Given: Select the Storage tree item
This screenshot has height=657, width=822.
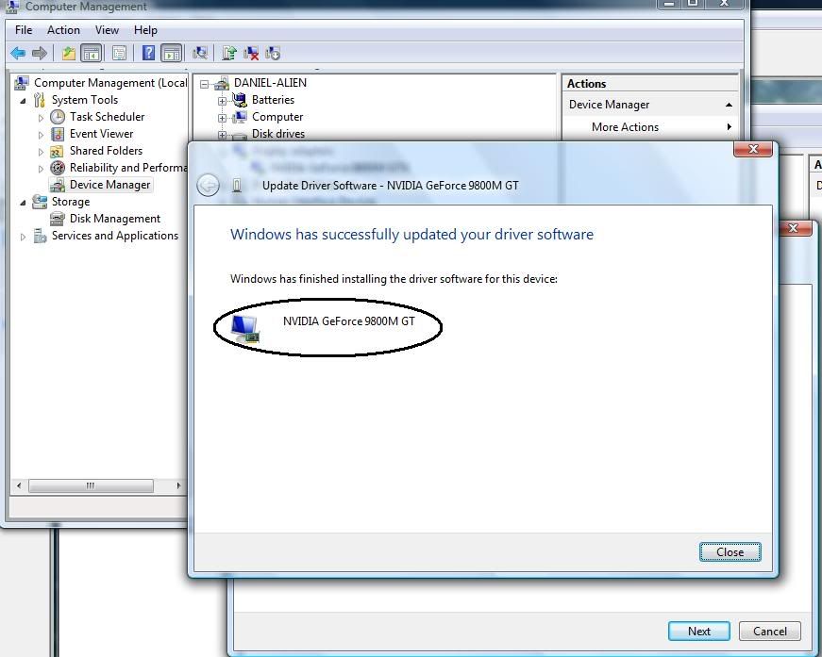Looking at the screenshot, I should click(70, 202).
